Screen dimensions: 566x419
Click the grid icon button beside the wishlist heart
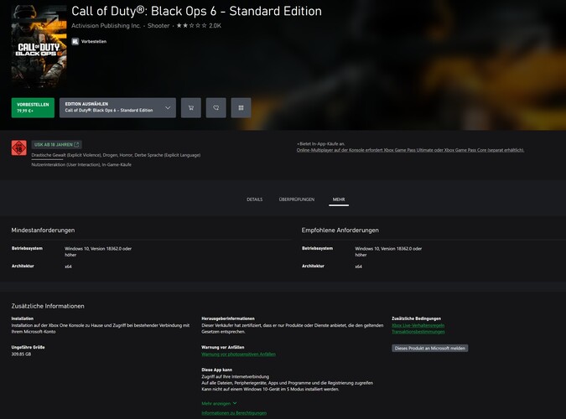click(241, 107)
